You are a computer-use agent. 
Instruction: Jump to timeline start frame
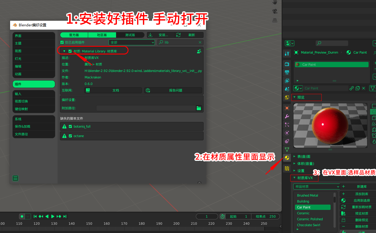point(35,216)
